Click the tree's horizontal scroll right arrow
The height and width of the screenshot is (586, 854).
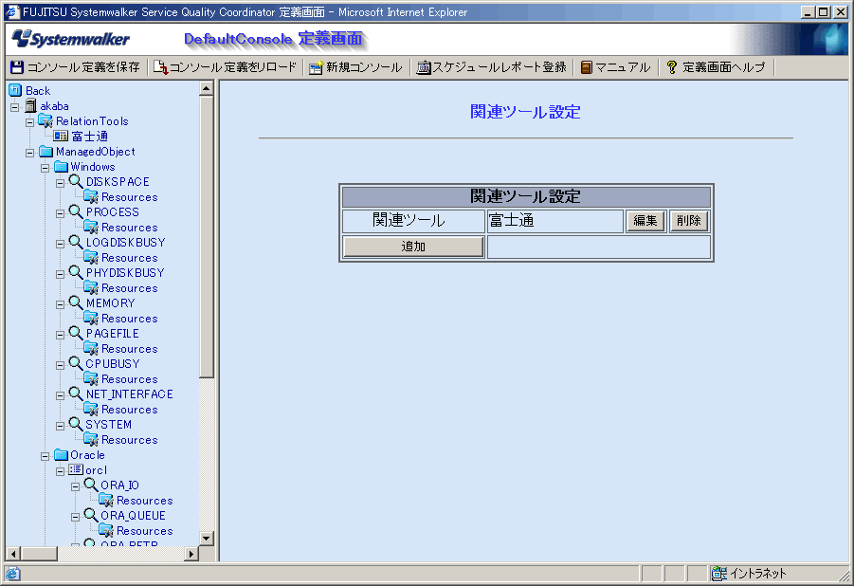pyautogui.click(x=191, y=554)
